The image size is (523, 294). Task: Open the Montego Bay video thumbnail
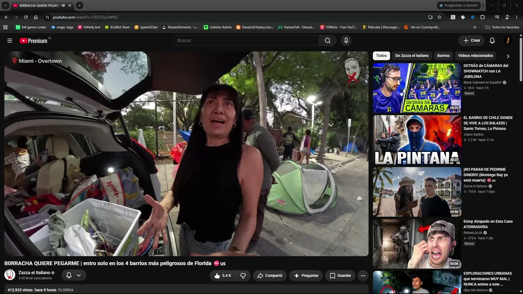[x=417, y=192]
